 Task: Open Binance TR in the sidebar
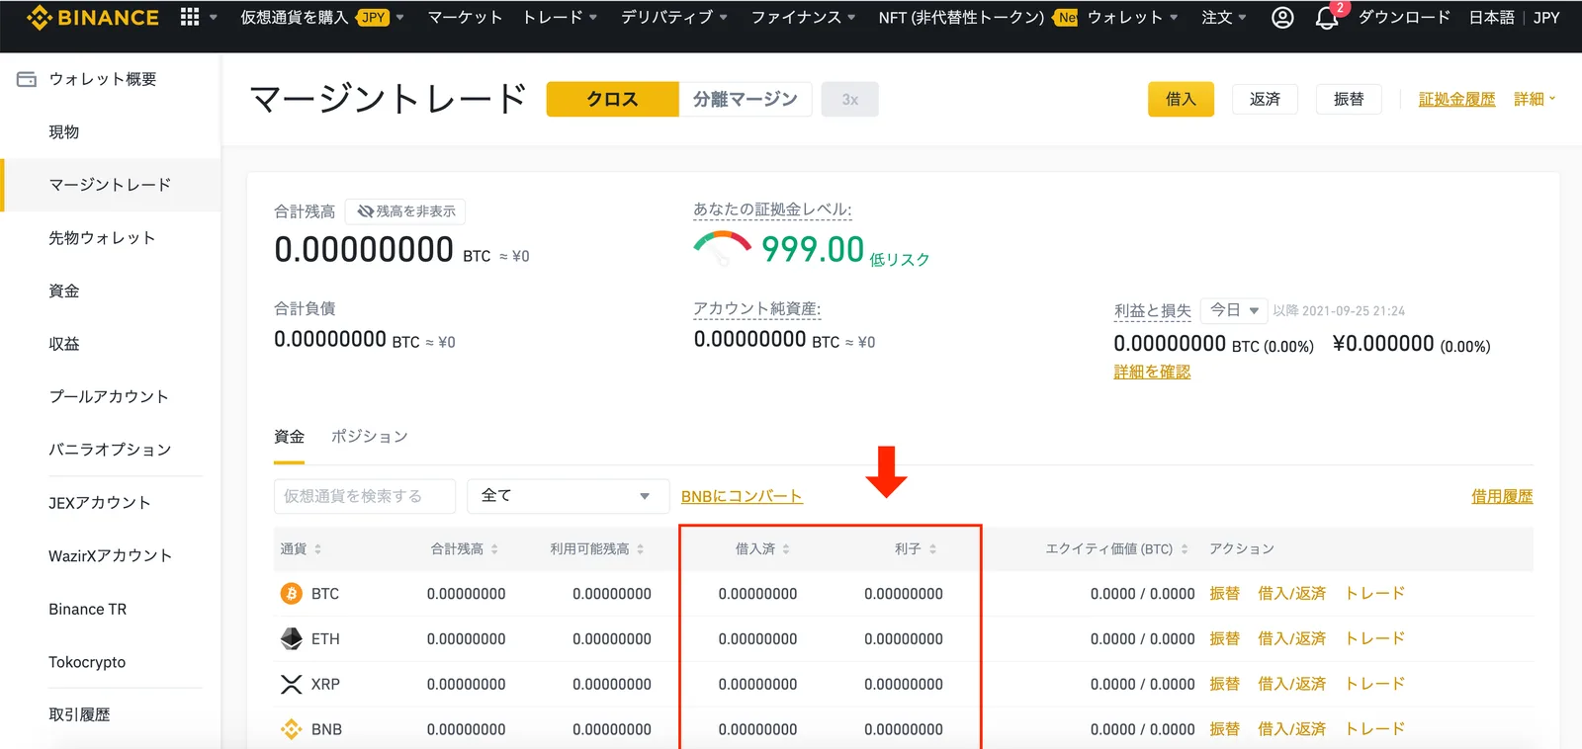tap(88, 610)
